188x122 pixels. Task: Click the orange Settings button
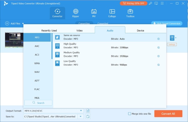[x=172, y=45]
